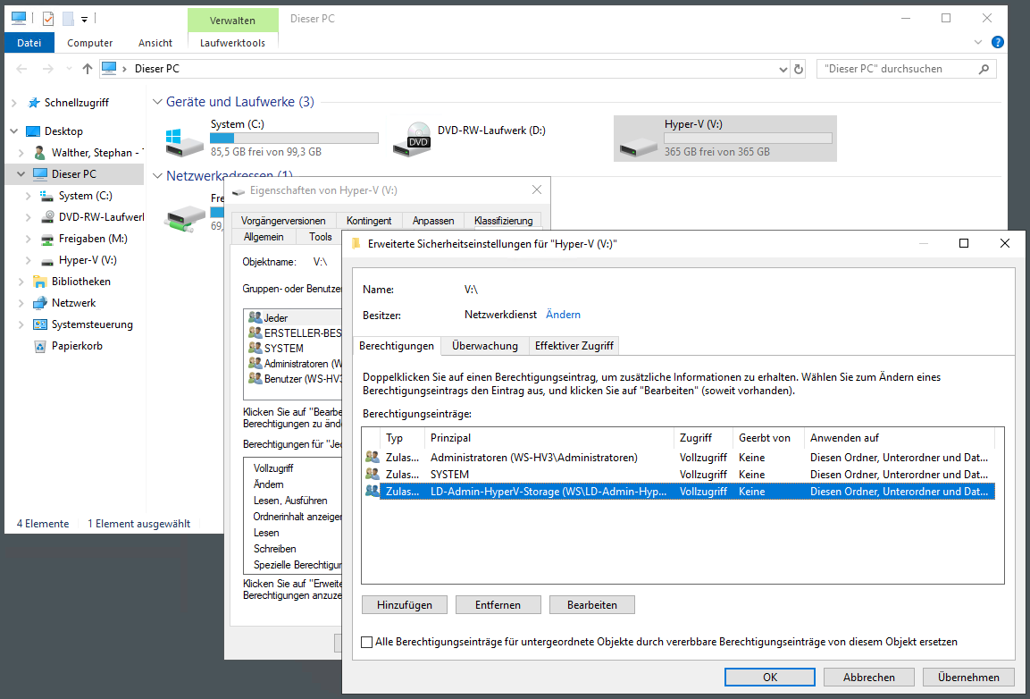Click the Zugriff column header
Screen dimensions: 1030x699
(x=704, y=438)
